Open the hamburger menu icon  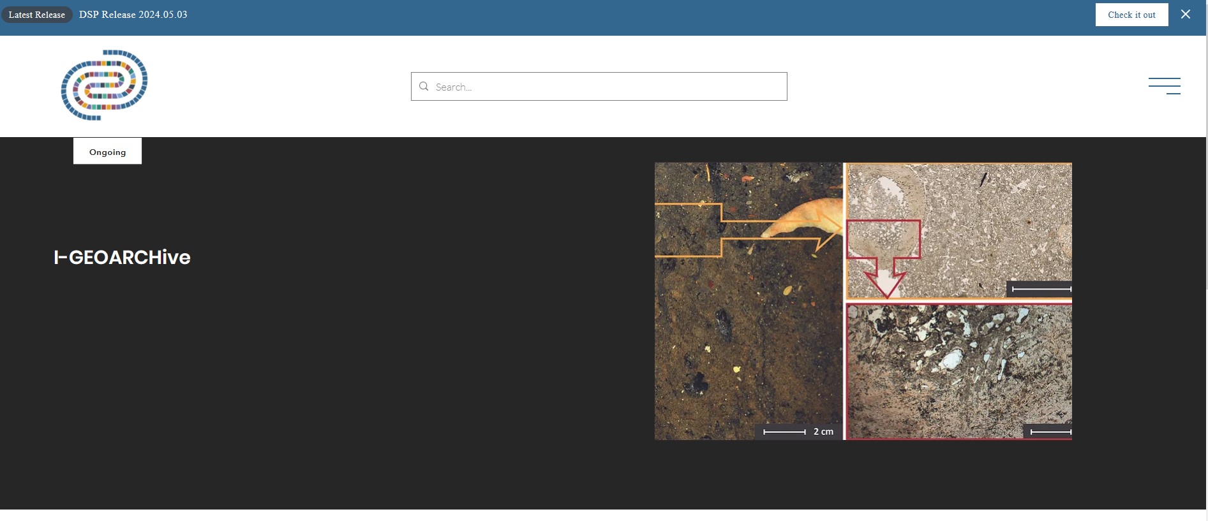pyautogui.click(x=1164, y=86)
